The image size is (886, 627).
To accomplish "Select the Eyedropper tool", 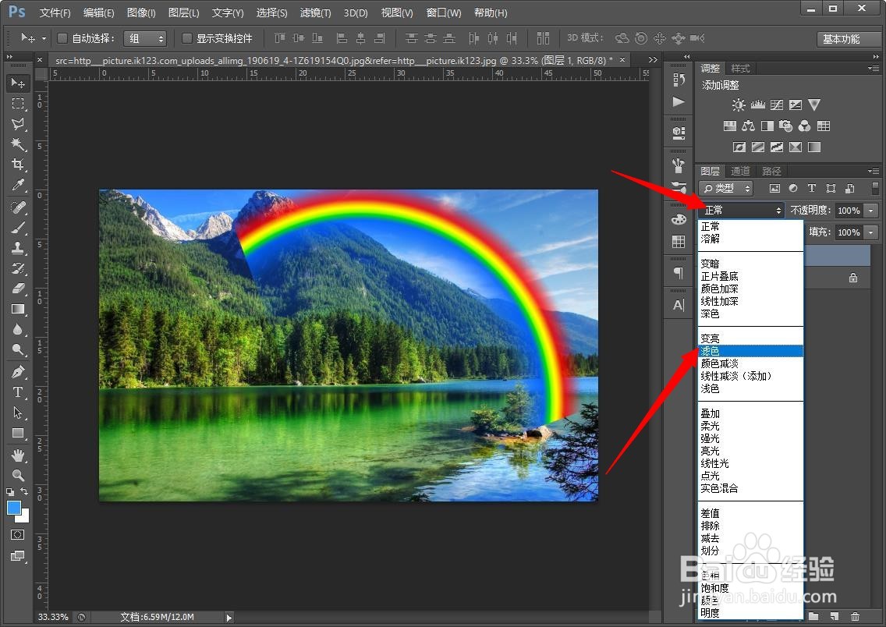I will click(18, 185).
